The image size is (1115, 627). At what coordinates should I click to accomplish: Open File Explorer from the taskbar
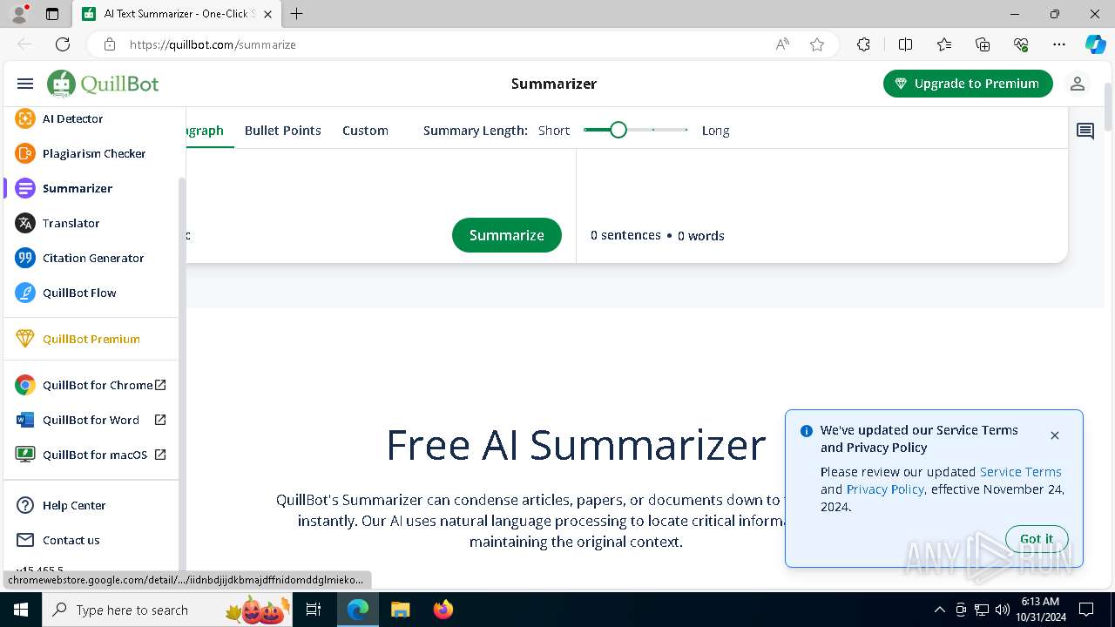pos(400,610)
